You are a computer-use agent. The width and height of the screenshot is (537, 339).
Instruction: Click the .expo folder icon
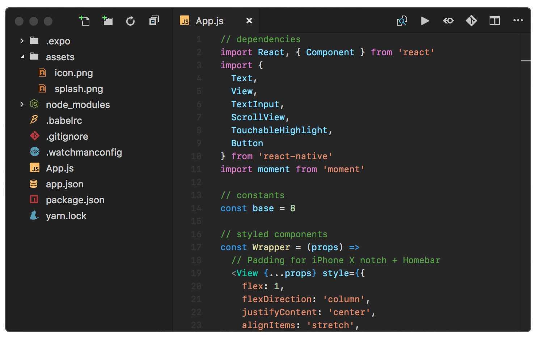[34, 40]
